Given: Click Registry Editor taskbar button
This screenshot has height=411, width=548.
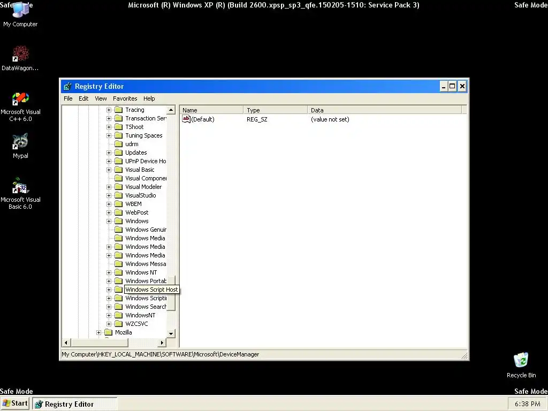Looking at the screenshot, I should tap(75, 404).
